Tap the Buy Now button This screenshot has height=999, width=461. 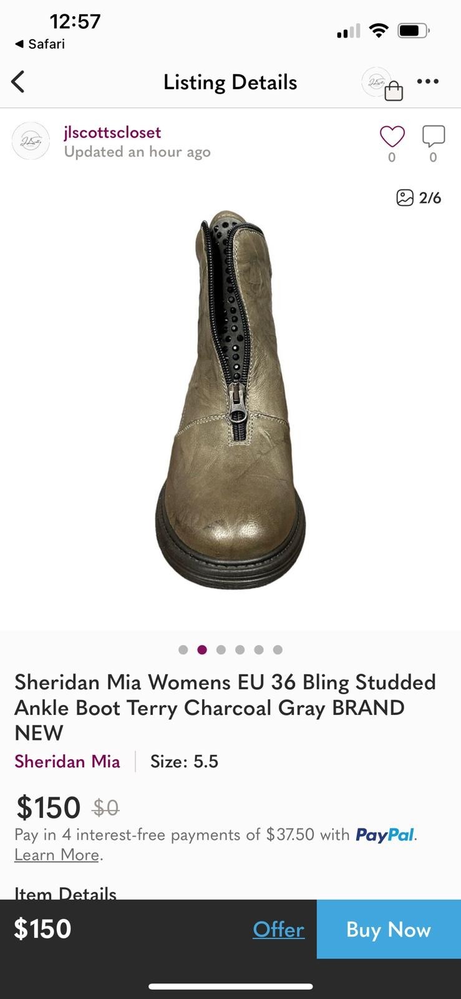389,929
